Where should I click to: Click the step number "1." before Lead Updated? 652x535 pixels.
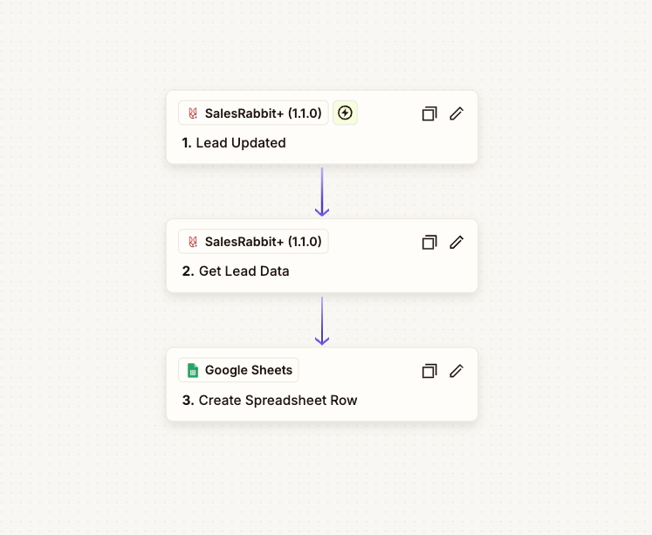[187, 143]
